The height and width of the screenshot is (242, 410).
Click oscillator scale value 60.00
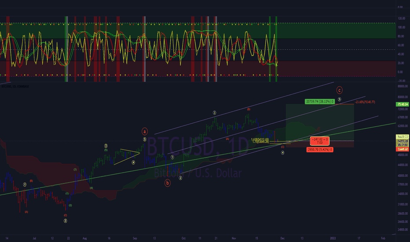click(401, 45)
